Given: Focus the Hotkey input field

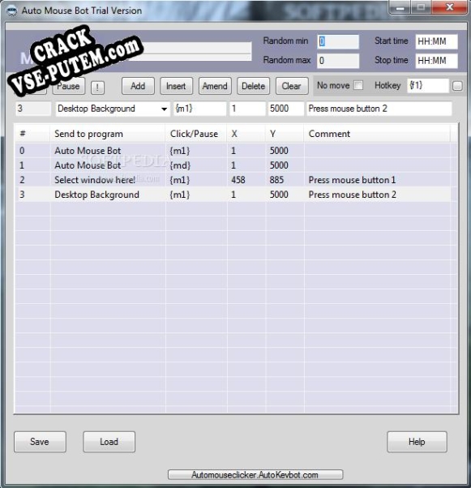Looking at the screenshot, I should pos(428,85).
